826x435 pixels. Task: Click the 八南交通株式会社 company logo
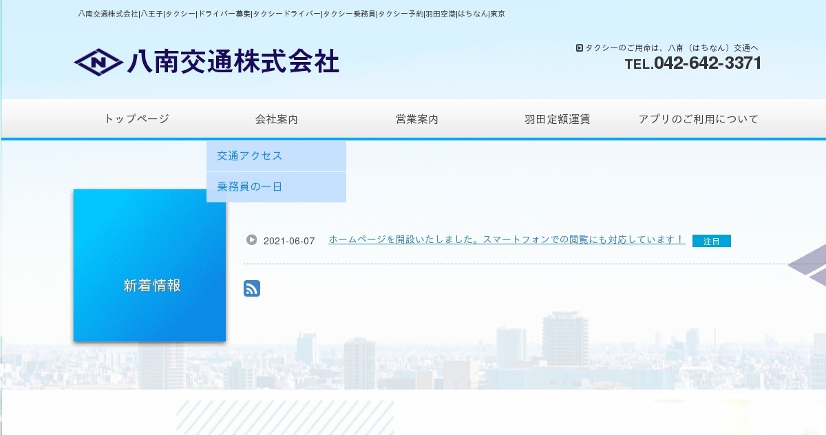(x=206, y=62)
